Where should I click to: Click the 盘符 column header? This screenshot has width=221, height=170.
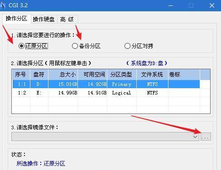click(x=39, y=75)
